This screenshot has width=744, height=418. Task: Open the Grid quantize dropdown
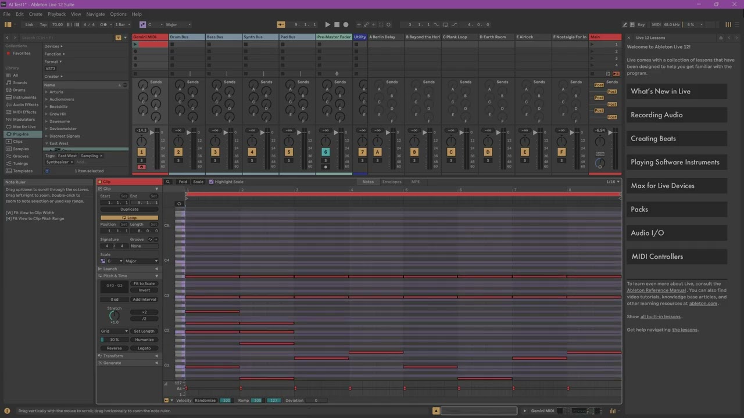[114, 331]
